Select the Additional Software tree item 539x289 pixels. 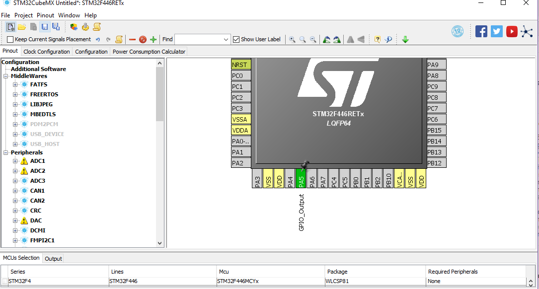[38, 69]
